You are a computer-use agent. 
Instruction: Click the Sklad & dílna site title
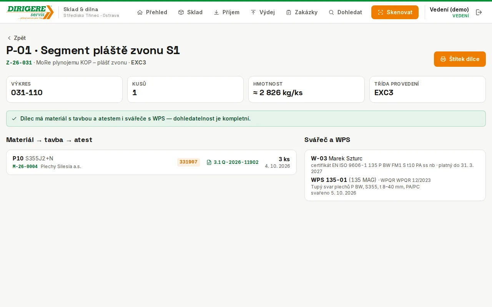pos(81,9)
